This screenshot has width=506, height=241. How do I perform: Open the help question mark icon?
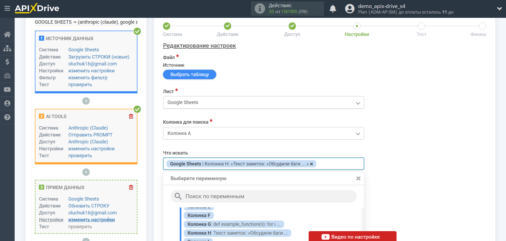point(7,117)
